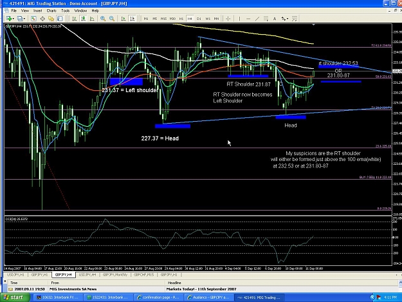Expand the Profiles dropdown arrow
402x302 pixels.
pyautogui.click(x=24, y=19)
